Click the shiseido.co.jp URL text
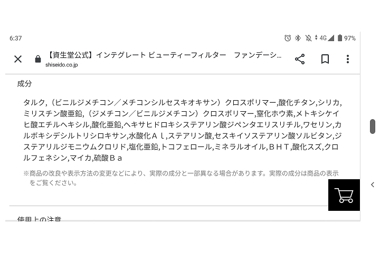The height and width of the screenshot is (253, 380). [x=62, y=65]
